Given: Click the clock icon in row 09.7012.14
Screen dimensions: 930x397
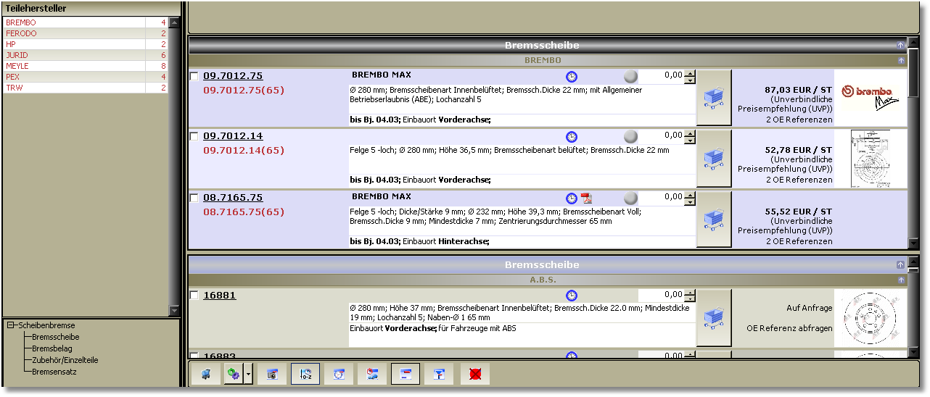Looking at the screenshot, I should point(572,136).
